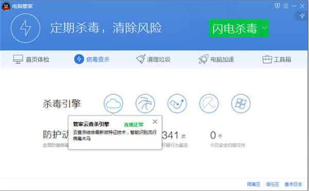This screenshot has height=191, width=309.
Task: Click the umbrella engine icon
Action: coord(209,103)
